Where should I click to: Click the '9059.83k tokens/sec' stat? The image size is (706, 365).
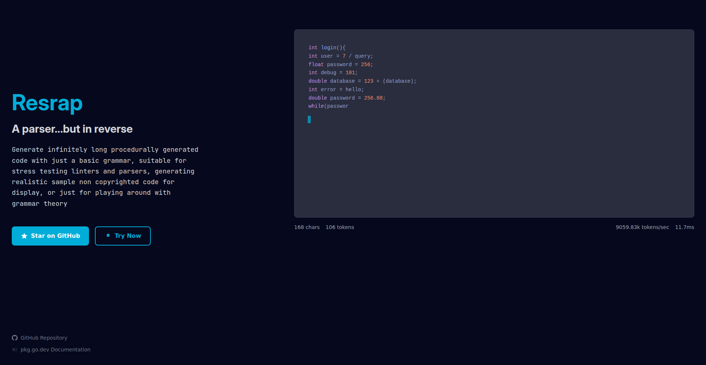pos(642,227)
